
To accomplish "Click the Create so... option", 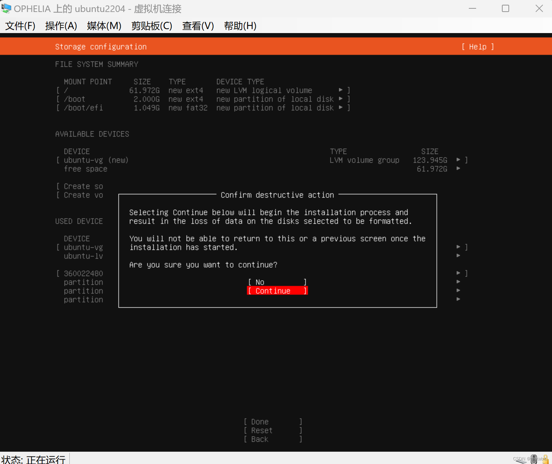I will [80, 186].
